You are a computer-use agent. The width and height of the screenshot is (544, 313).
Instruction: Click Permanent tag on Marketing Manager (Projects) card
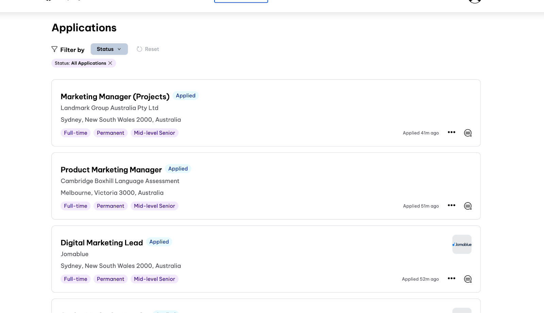point(111,133)
